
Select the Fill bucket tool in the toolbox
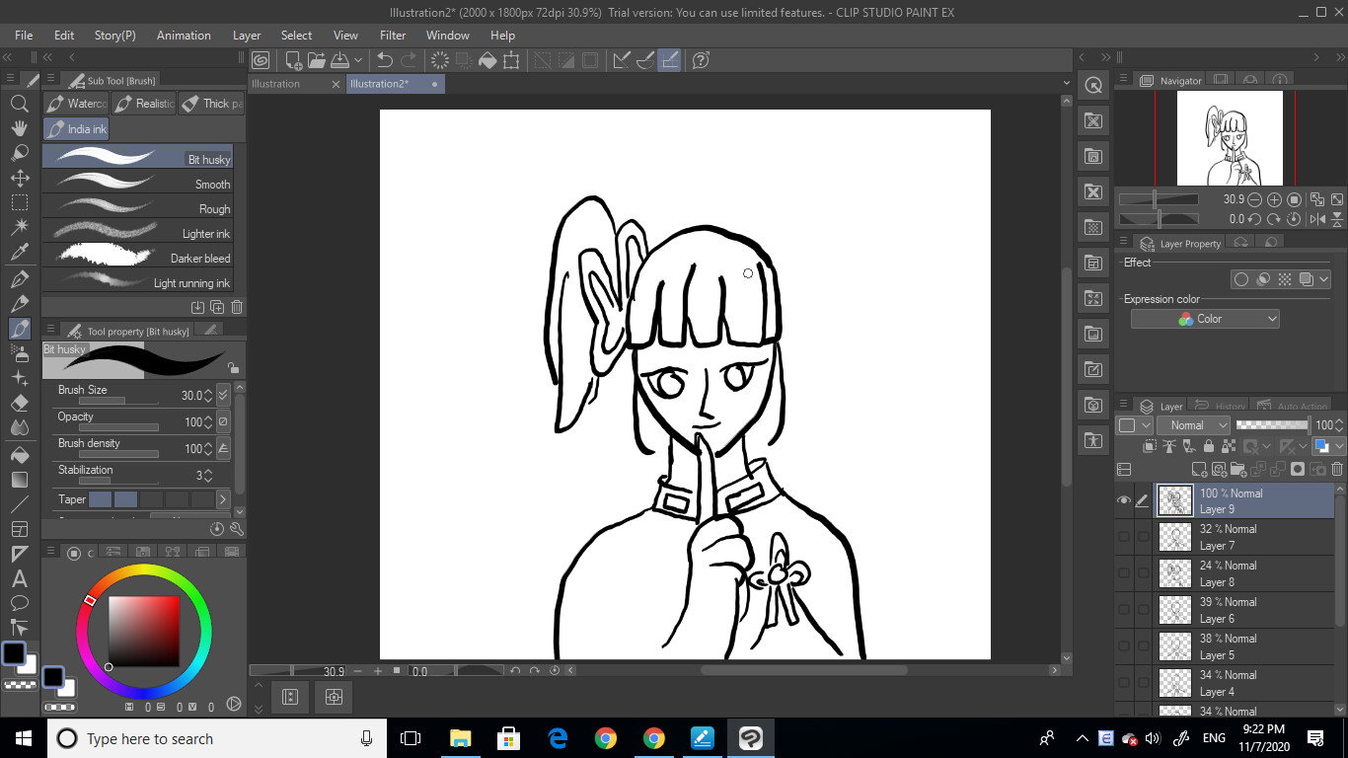[19, 455]
